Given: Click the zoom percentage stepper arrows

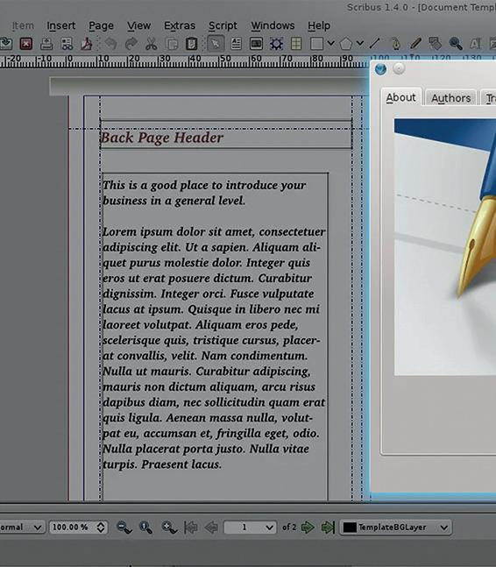Looking at the screenshot, I should coord(101,528).
